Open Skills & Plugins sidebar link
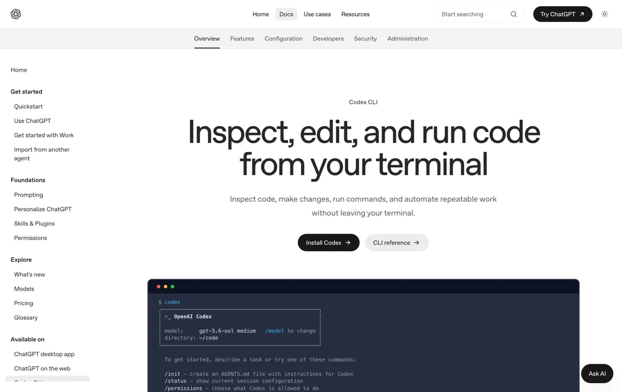This screenshot has height=392, width=627. click(x=34, y=224)
